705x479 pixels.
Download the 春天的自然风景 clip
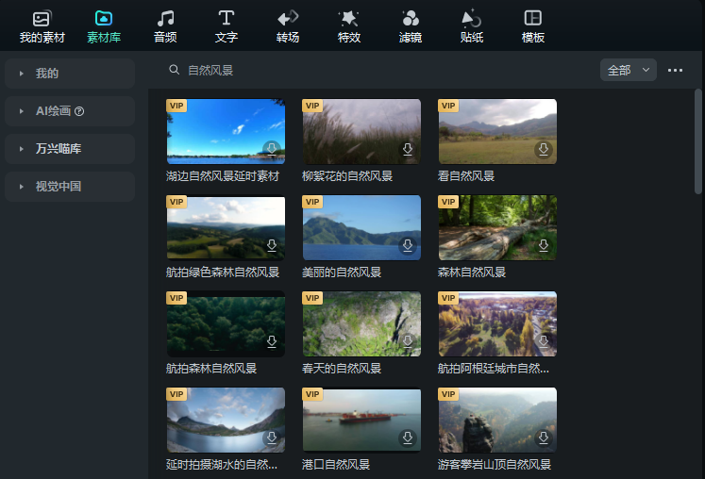[408, 341]
